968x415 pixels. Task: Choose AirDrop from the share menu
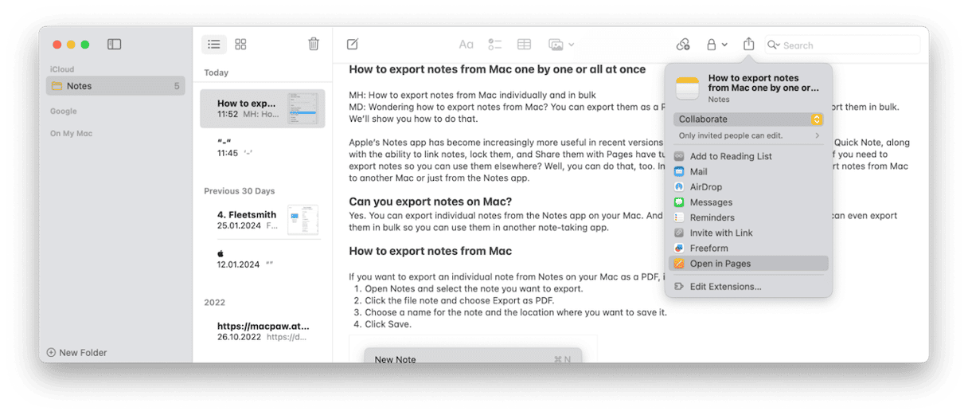coord(705,187)
